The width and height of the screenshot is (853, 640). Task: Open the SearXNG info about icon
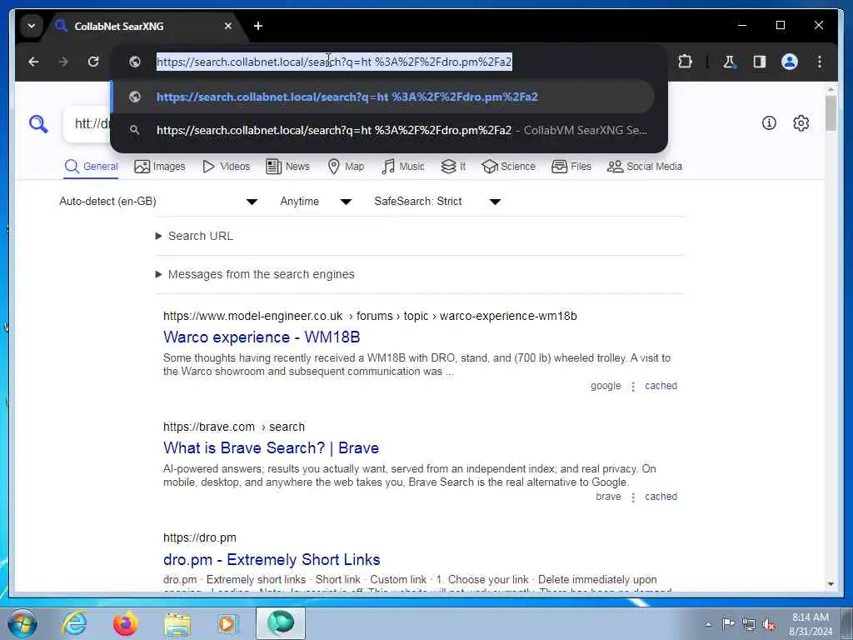tap(769, 123)
